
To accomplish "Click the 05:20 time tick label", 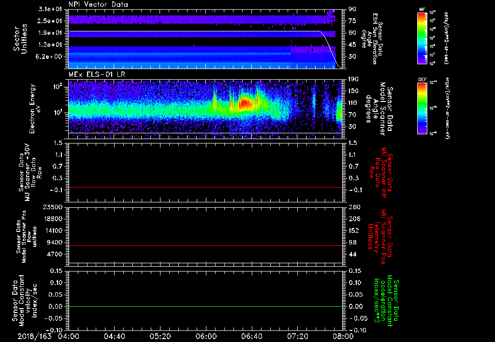I will (x=160, y=336).
